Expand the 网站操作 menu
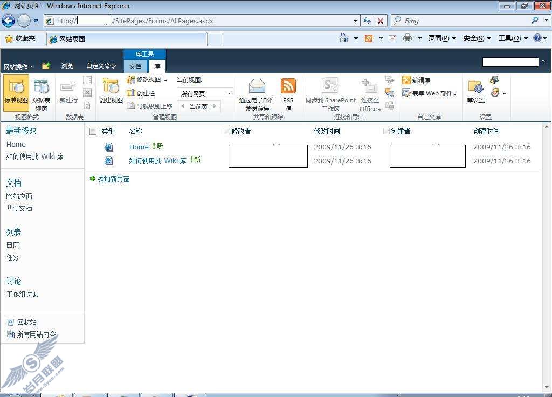This screenshot has height=397, width=552. tap(18, 66)
